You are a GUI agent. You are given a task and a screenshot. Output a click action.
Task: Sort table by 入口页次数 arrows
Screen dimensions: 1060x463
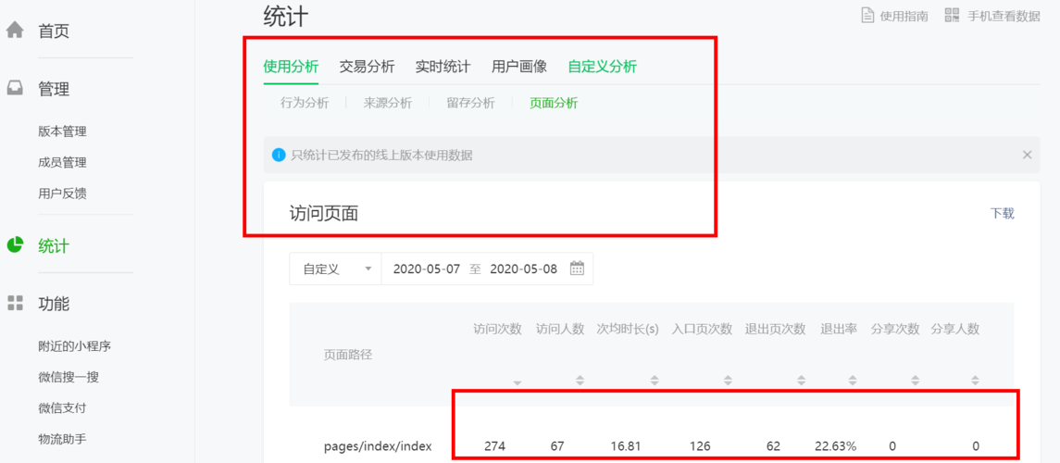click(728, 381)
